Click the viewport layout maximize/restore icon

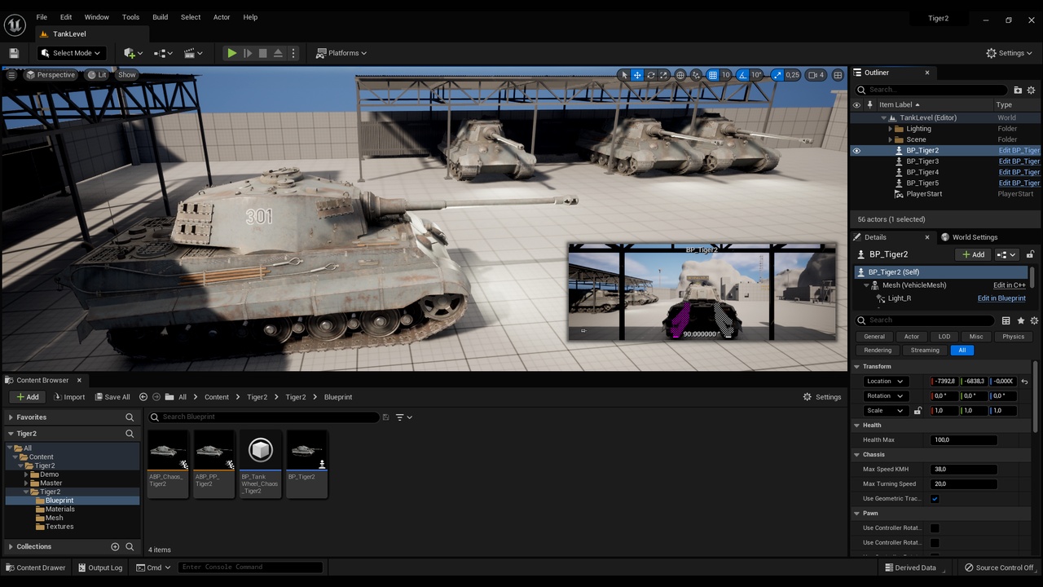[837, 75]
